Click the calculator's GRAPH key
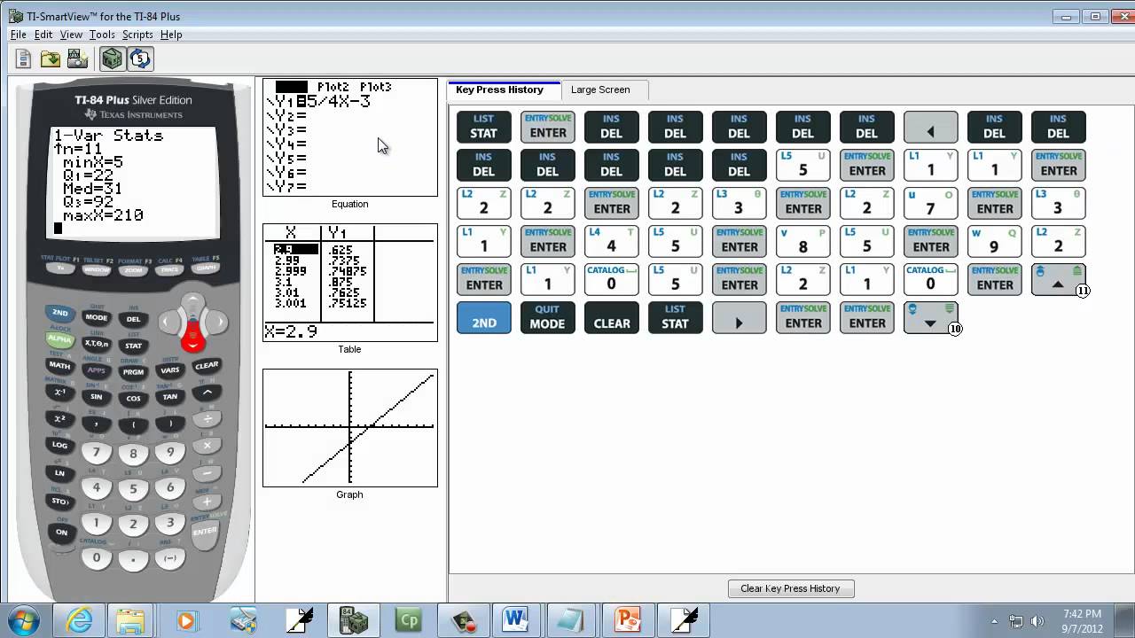Viewport: 1135px width, 638px height. (205, 267)
